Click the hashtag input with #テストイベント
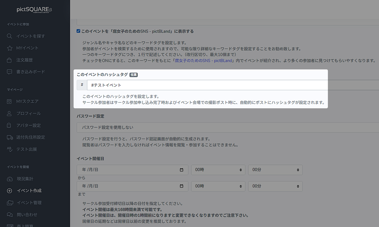The image size is (379, 227). click(x=227, y=85)
